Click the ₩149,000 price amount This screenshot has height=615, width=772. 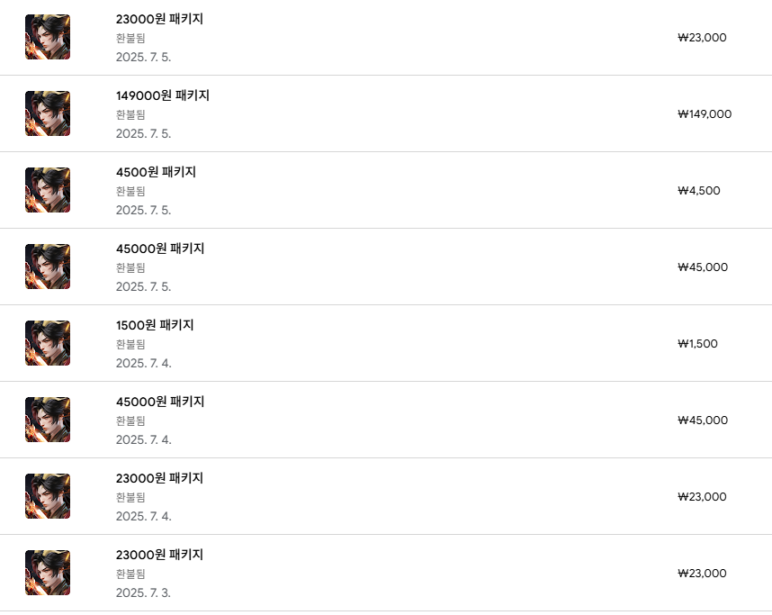tap(705, 114)
